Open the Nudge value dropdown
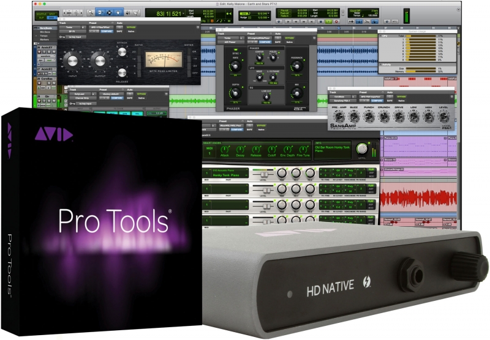Screen dimensions: 490x340 pos(269,18)
